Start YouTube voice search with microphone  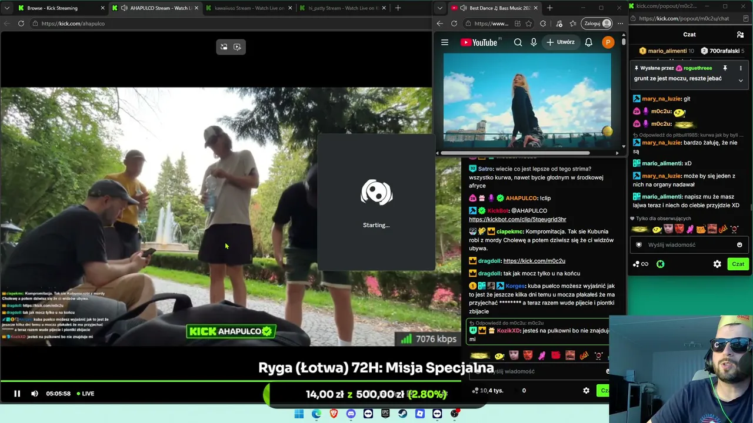534,42
